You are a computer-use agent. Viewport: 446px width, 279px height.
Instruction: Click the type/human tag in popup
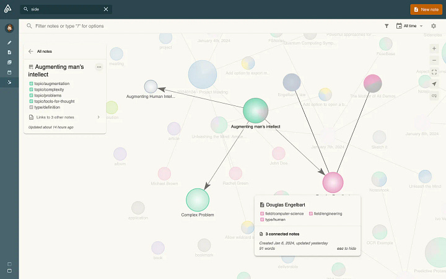click(273, 219)
